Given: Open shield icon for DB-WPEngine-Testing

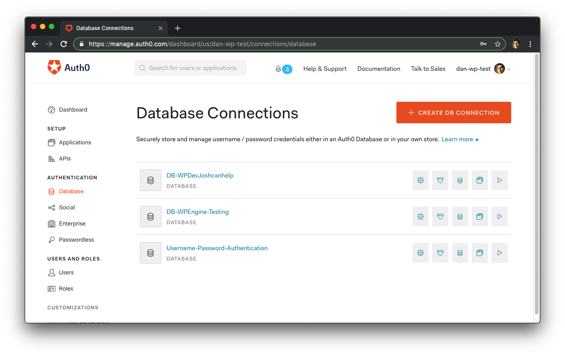Looking at the screenshot, I should 440,217.
